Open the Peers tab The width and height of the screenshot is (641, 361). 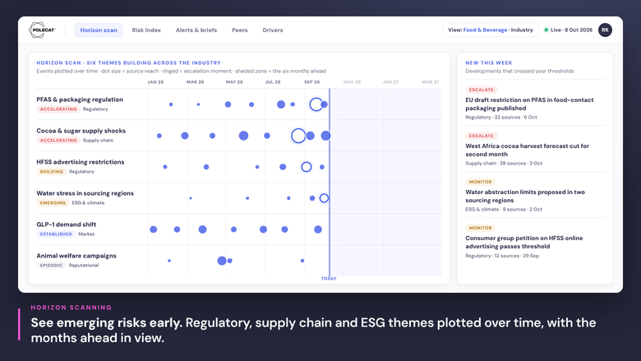tap(240, 30)
